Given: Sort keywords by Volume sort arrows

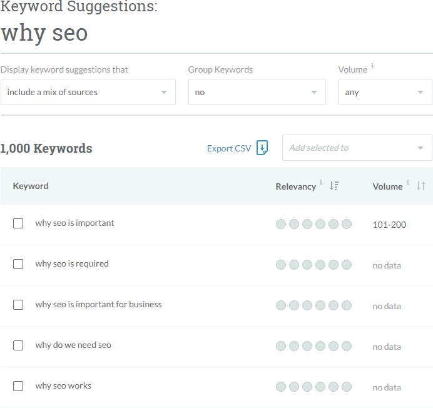Looking at the screenshot, I should click(421, 186).
